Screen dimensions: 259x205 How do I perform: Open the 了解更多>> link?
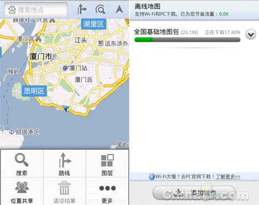228,177
